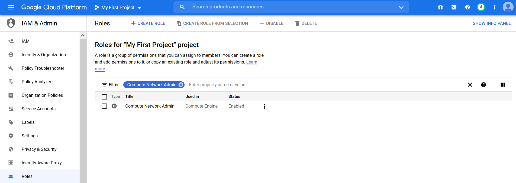Viewport: 516px width, 183px height.
Task: Activate Cloud Shell terminal icon
Action: coord(454,7)
